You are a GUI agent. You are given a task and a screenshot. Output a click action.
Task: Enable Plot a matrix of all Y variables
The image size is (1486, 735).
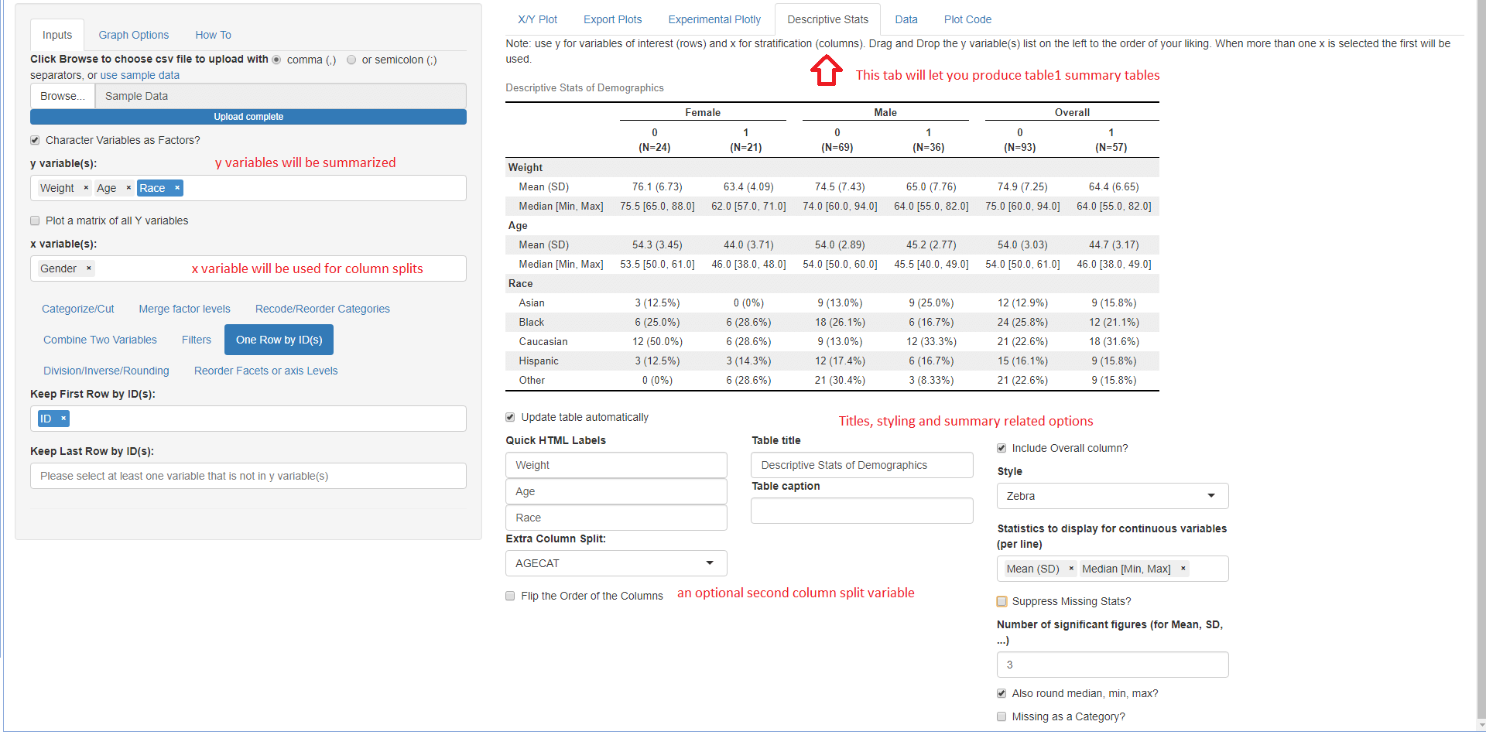click(x=35, y=220)
